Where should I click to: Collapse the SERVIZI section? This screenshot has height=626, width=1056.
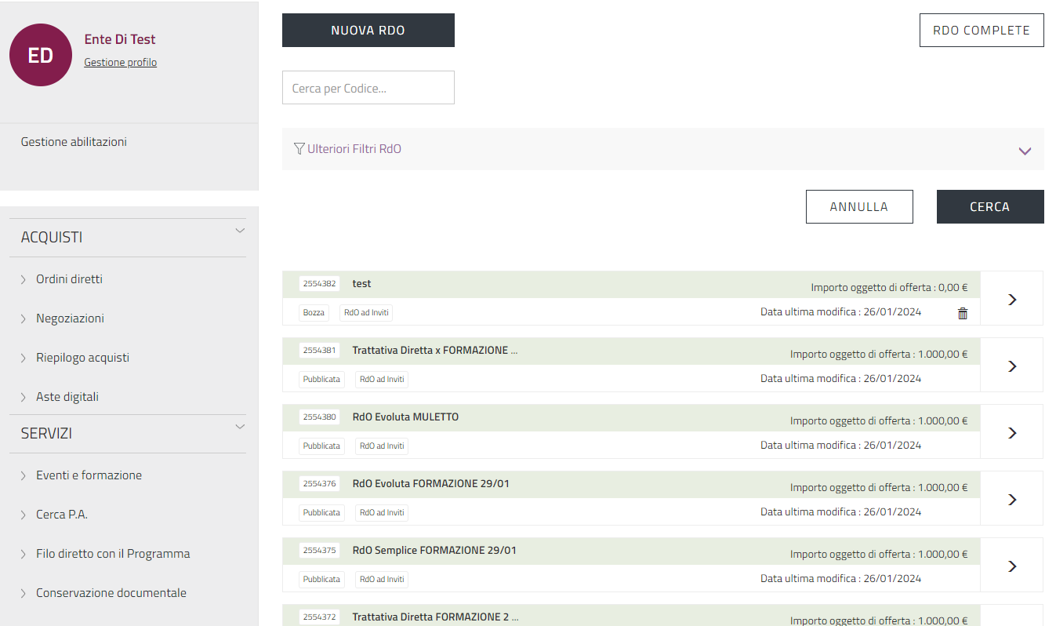coord(240,427)
